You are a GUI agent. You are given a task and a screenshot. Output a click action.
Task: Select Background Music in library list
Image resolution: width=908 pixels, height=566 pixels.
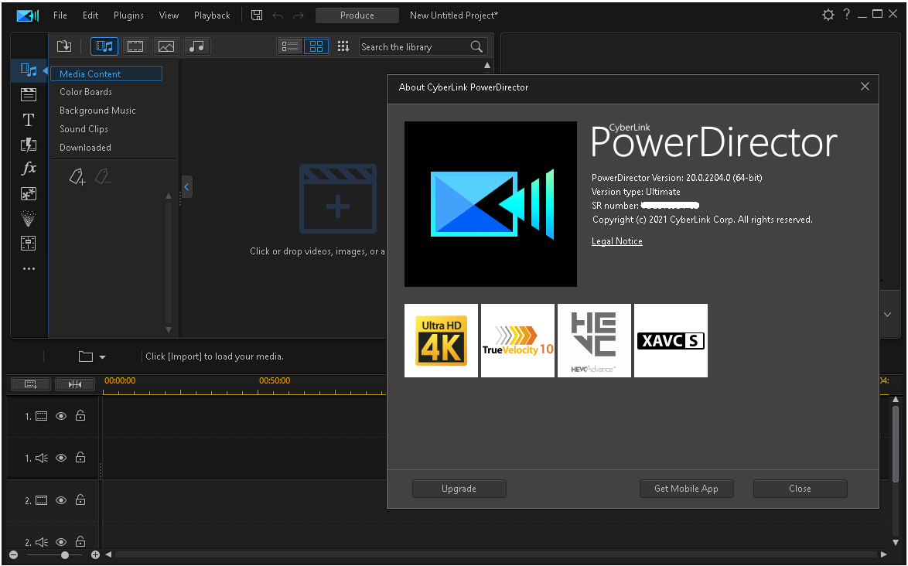tap(97, 111)
